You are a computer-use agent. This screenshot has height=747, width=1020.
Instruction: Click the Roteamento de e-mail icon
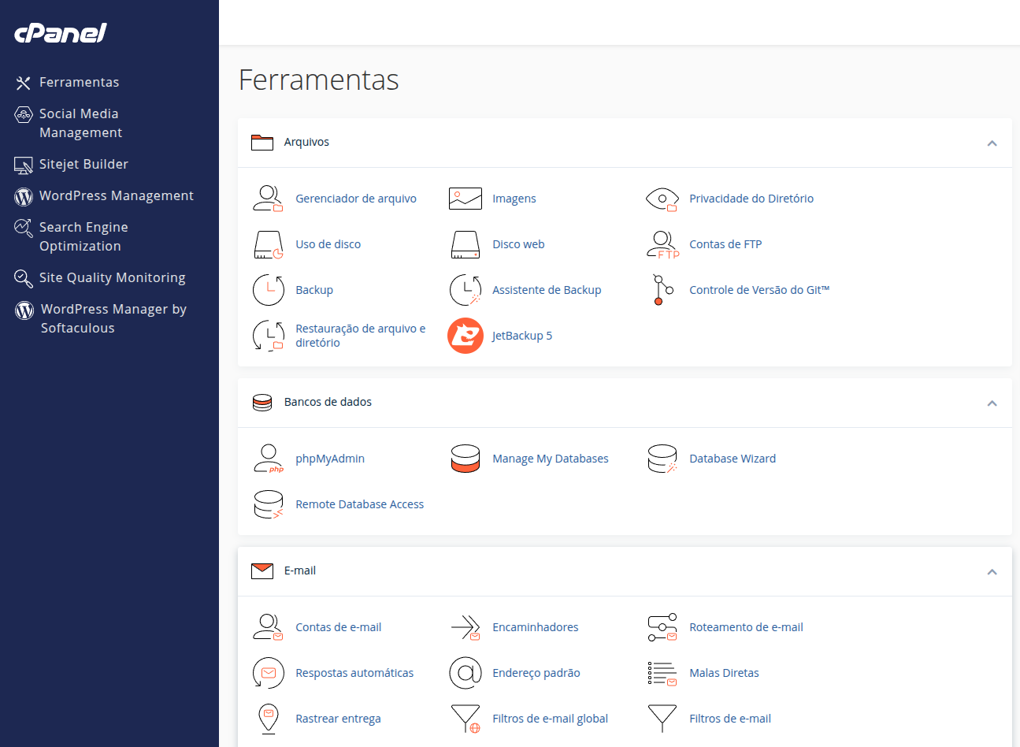[662, 627]
